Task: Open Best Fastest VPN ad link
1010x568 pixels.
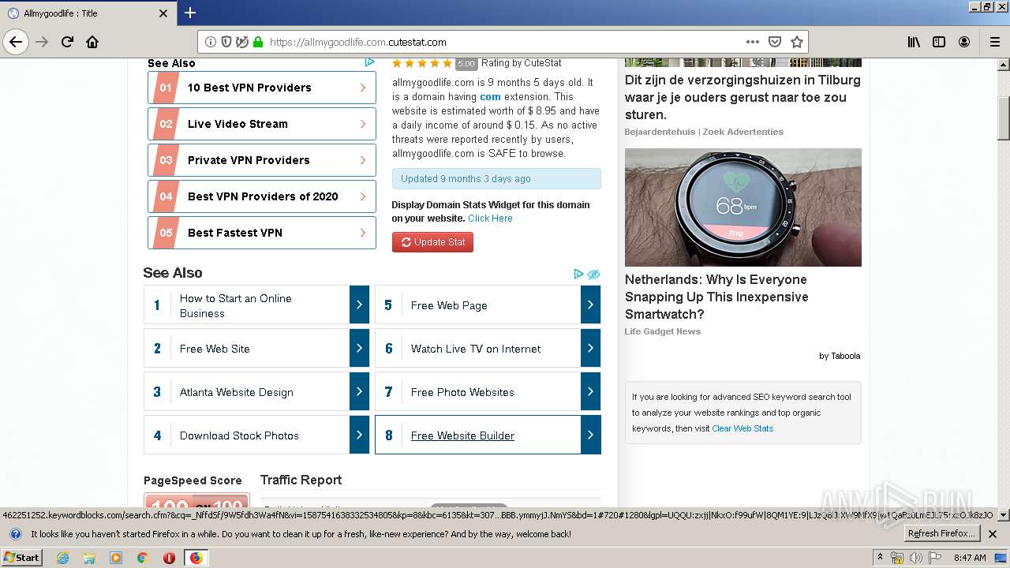Action: point(262,233)
